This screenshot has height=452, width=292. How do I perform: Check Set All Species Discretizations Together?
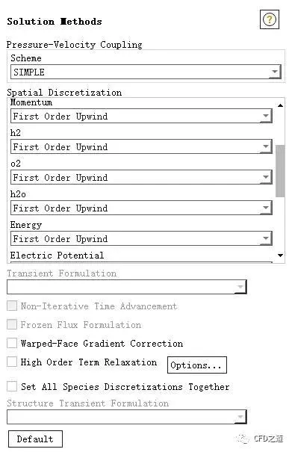(x=12, y=386)
